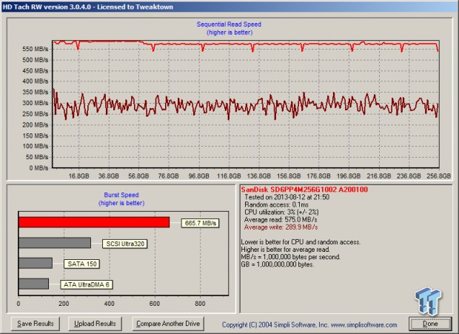Choose Compare Another Drive
459x334 pixels.
pyautogui.click(x=168, y=324)
